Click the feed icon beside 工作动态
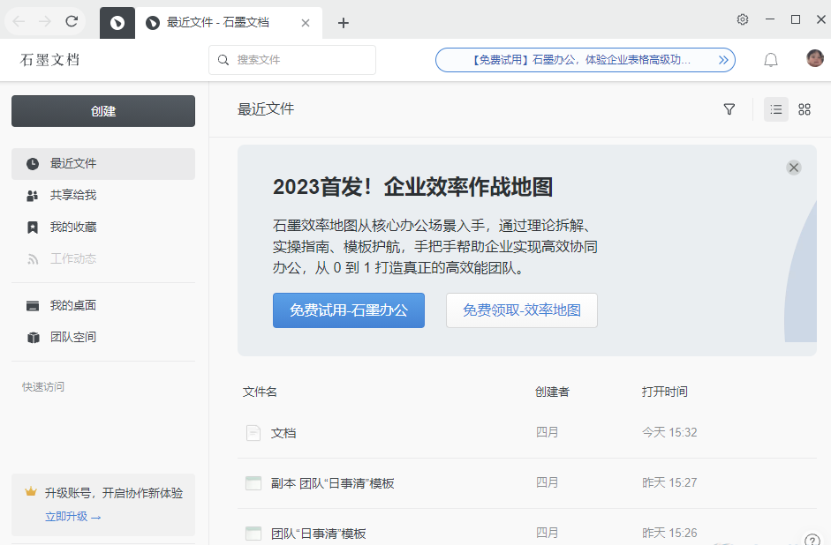The image size is (831, 545). point(33,259)
